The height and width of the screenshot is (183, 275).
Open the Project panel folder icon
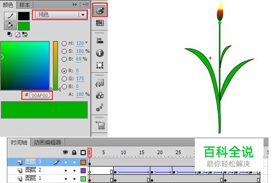[x=100, y=125]
